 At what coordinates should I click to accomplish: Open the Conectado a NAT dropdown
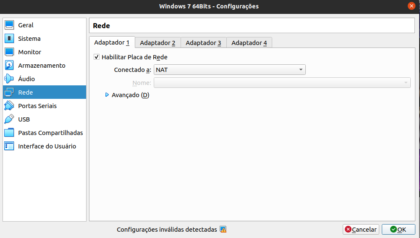coord(230,70)
